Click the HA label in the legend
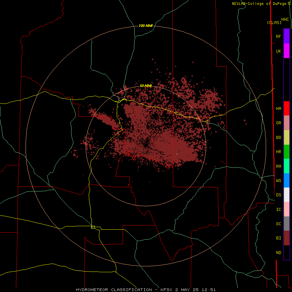Viewport: 292px width, 292px height. point(278,109)
